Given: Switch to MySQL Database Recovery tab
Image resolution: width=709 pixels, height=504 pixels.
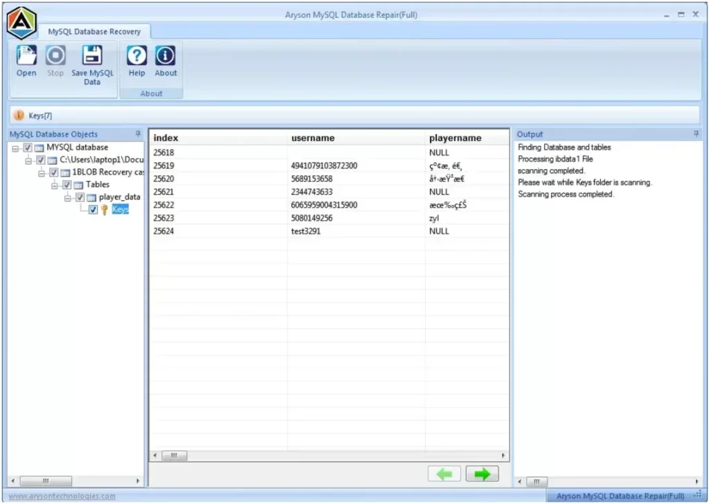Looking at the screenshot, I should pyautogui.click(x=94, y=32).
